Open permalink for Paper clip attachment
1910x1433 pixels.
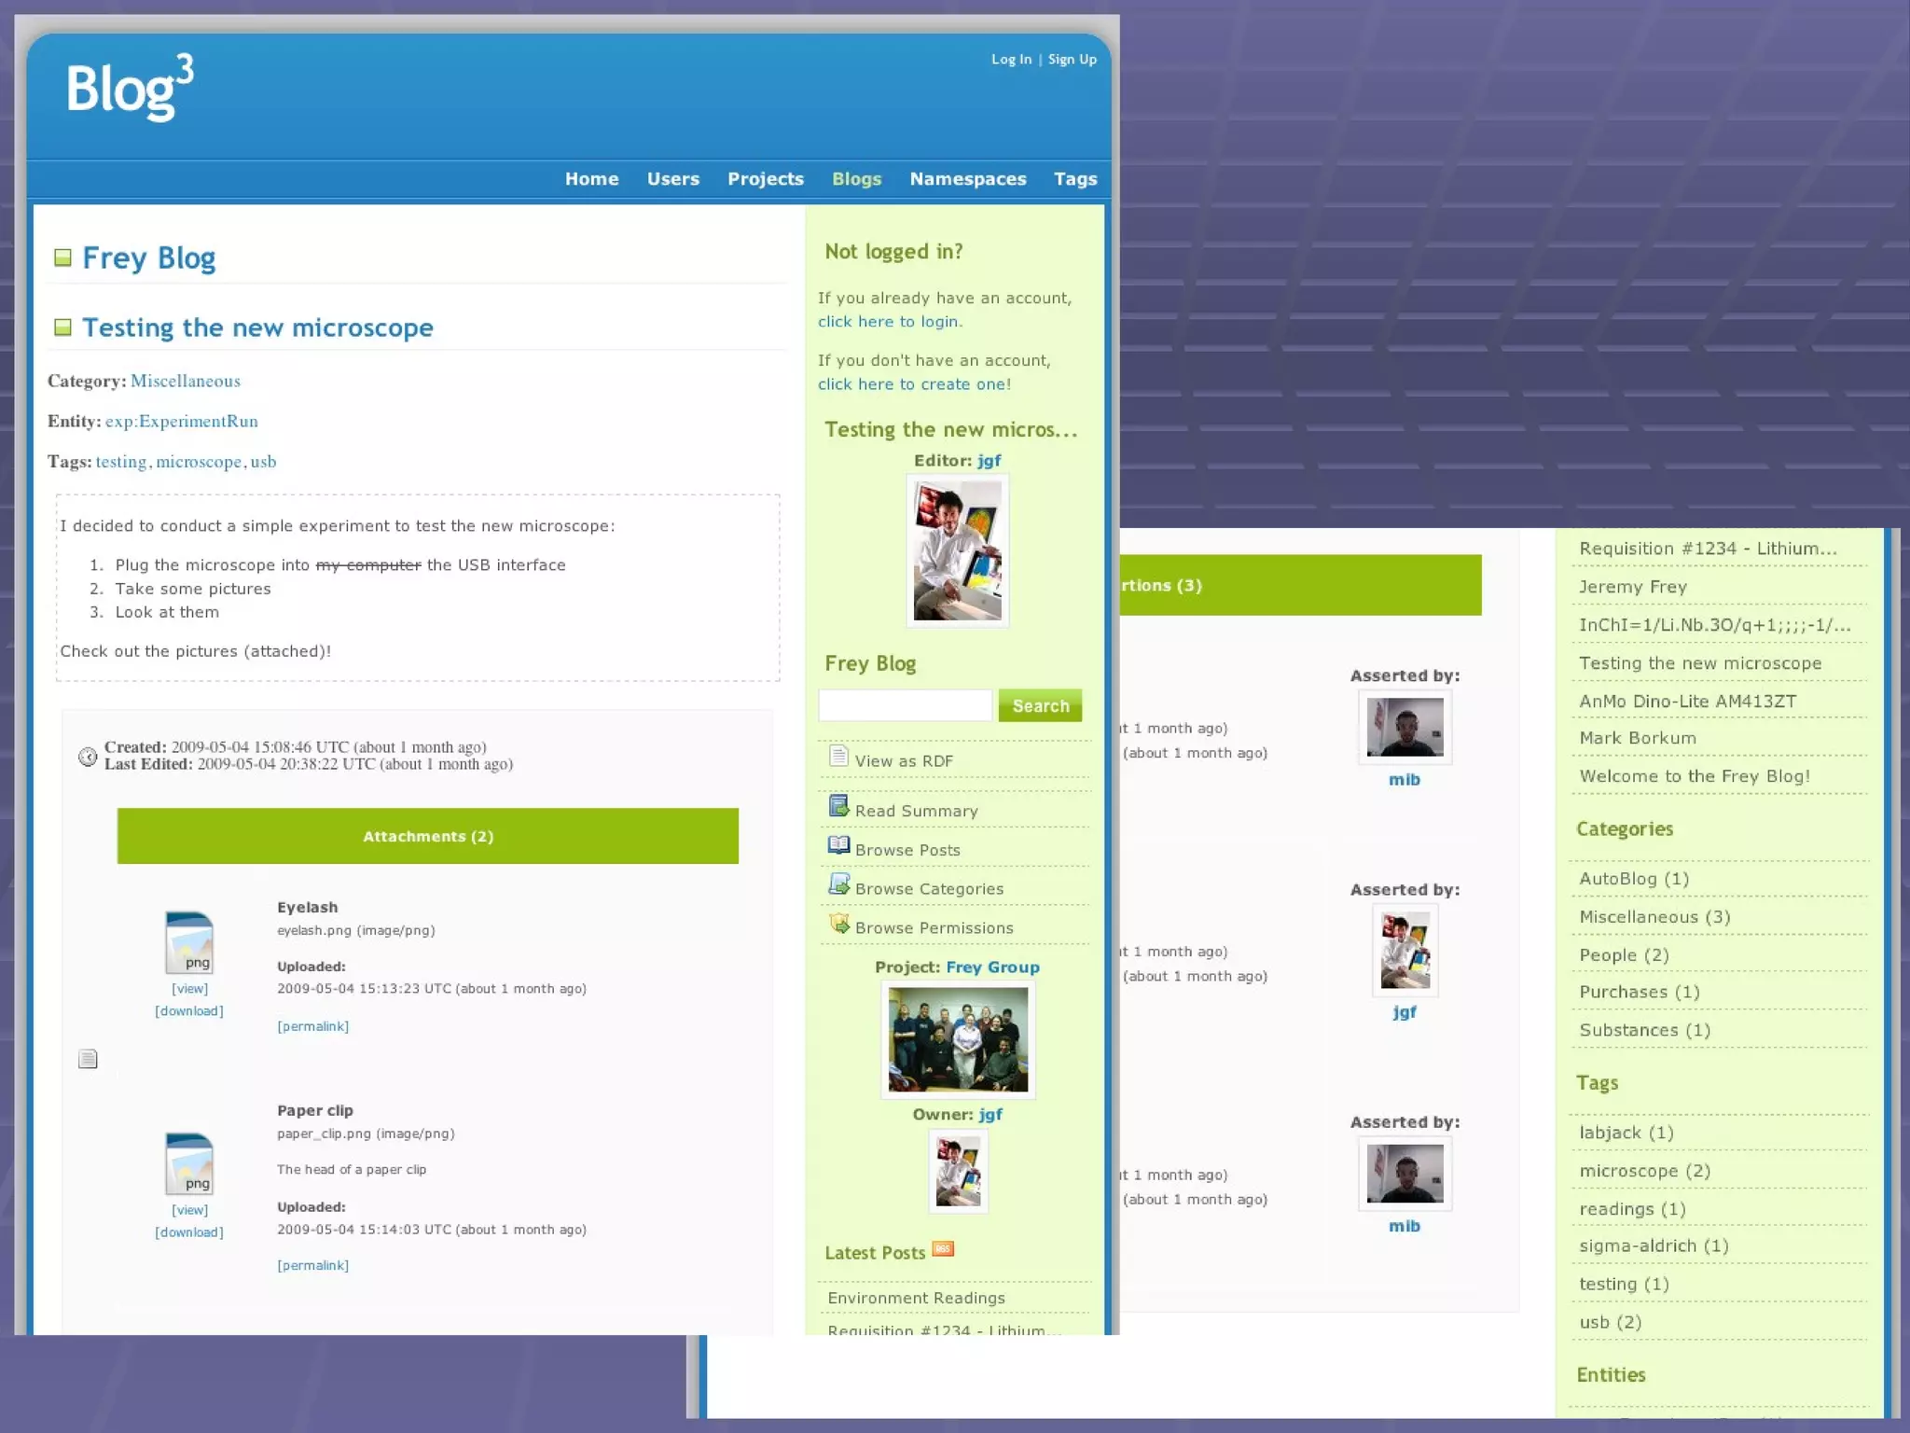pos(312,1266)
